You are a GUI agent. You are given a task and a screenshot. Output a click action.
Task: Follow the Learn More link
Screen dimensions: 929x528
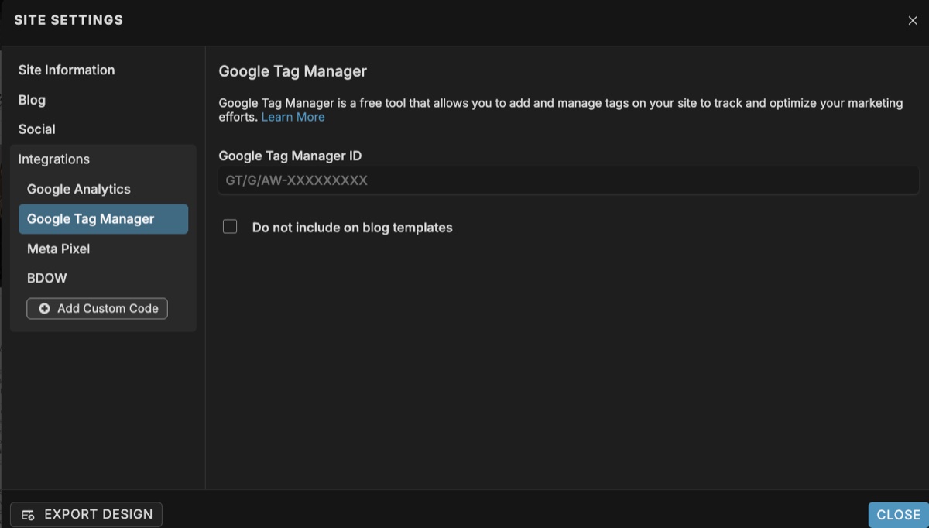pos(293,117)
